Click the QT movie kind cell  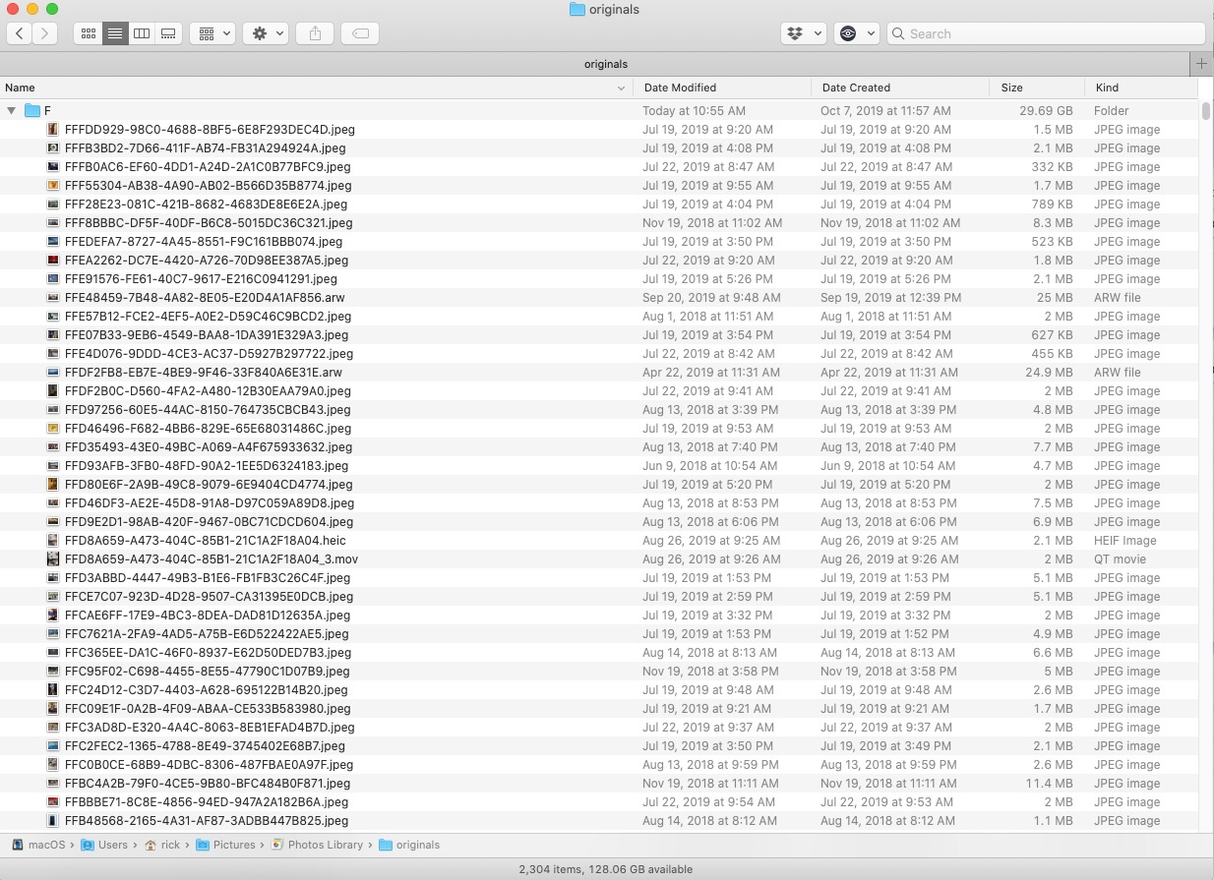pyautogui.click(x=1120, y=559)
